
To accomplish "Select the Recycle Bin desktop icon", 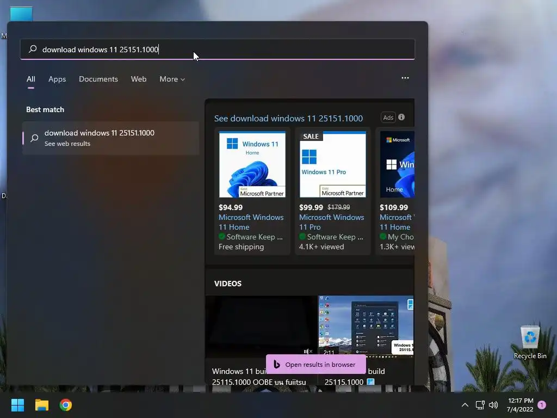I will (530, 342).
